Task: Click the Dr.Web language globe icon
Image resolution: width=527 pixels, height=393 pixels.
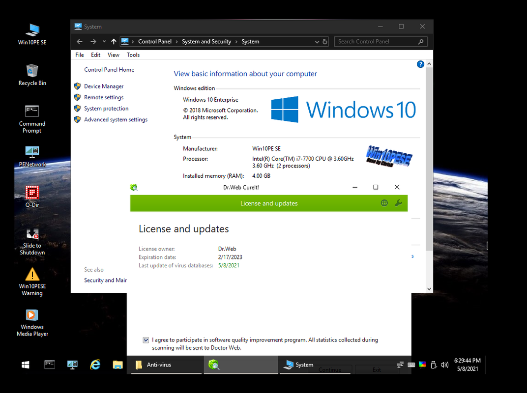Action: [384, 203]
